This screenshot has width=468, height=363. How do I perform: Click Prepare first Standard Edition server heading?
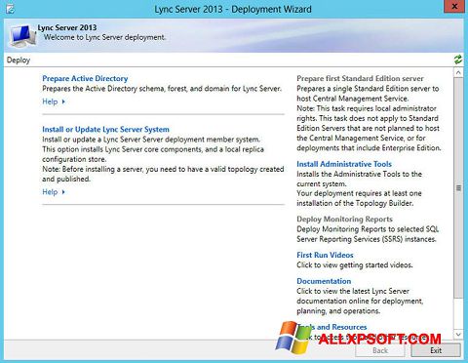coord(360,78)
